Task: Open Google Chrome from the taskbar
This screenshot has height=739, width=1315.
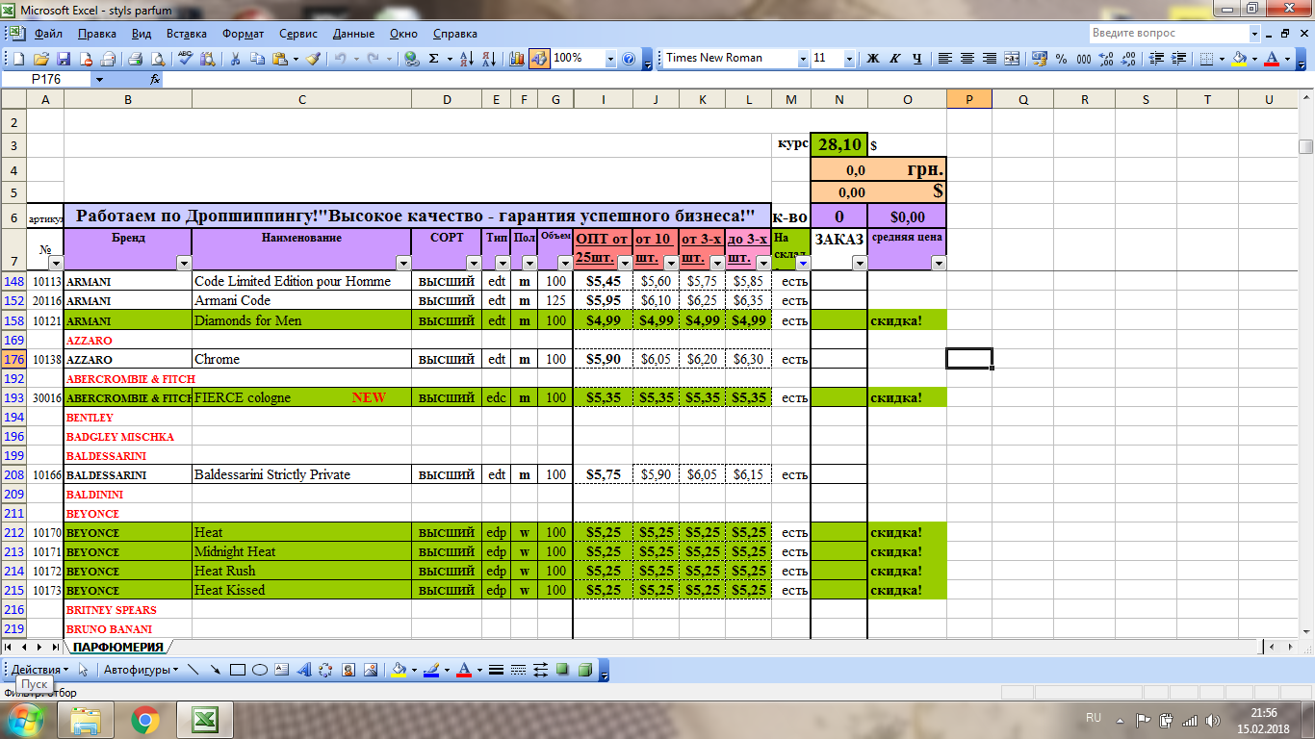Action: [145, 719]
